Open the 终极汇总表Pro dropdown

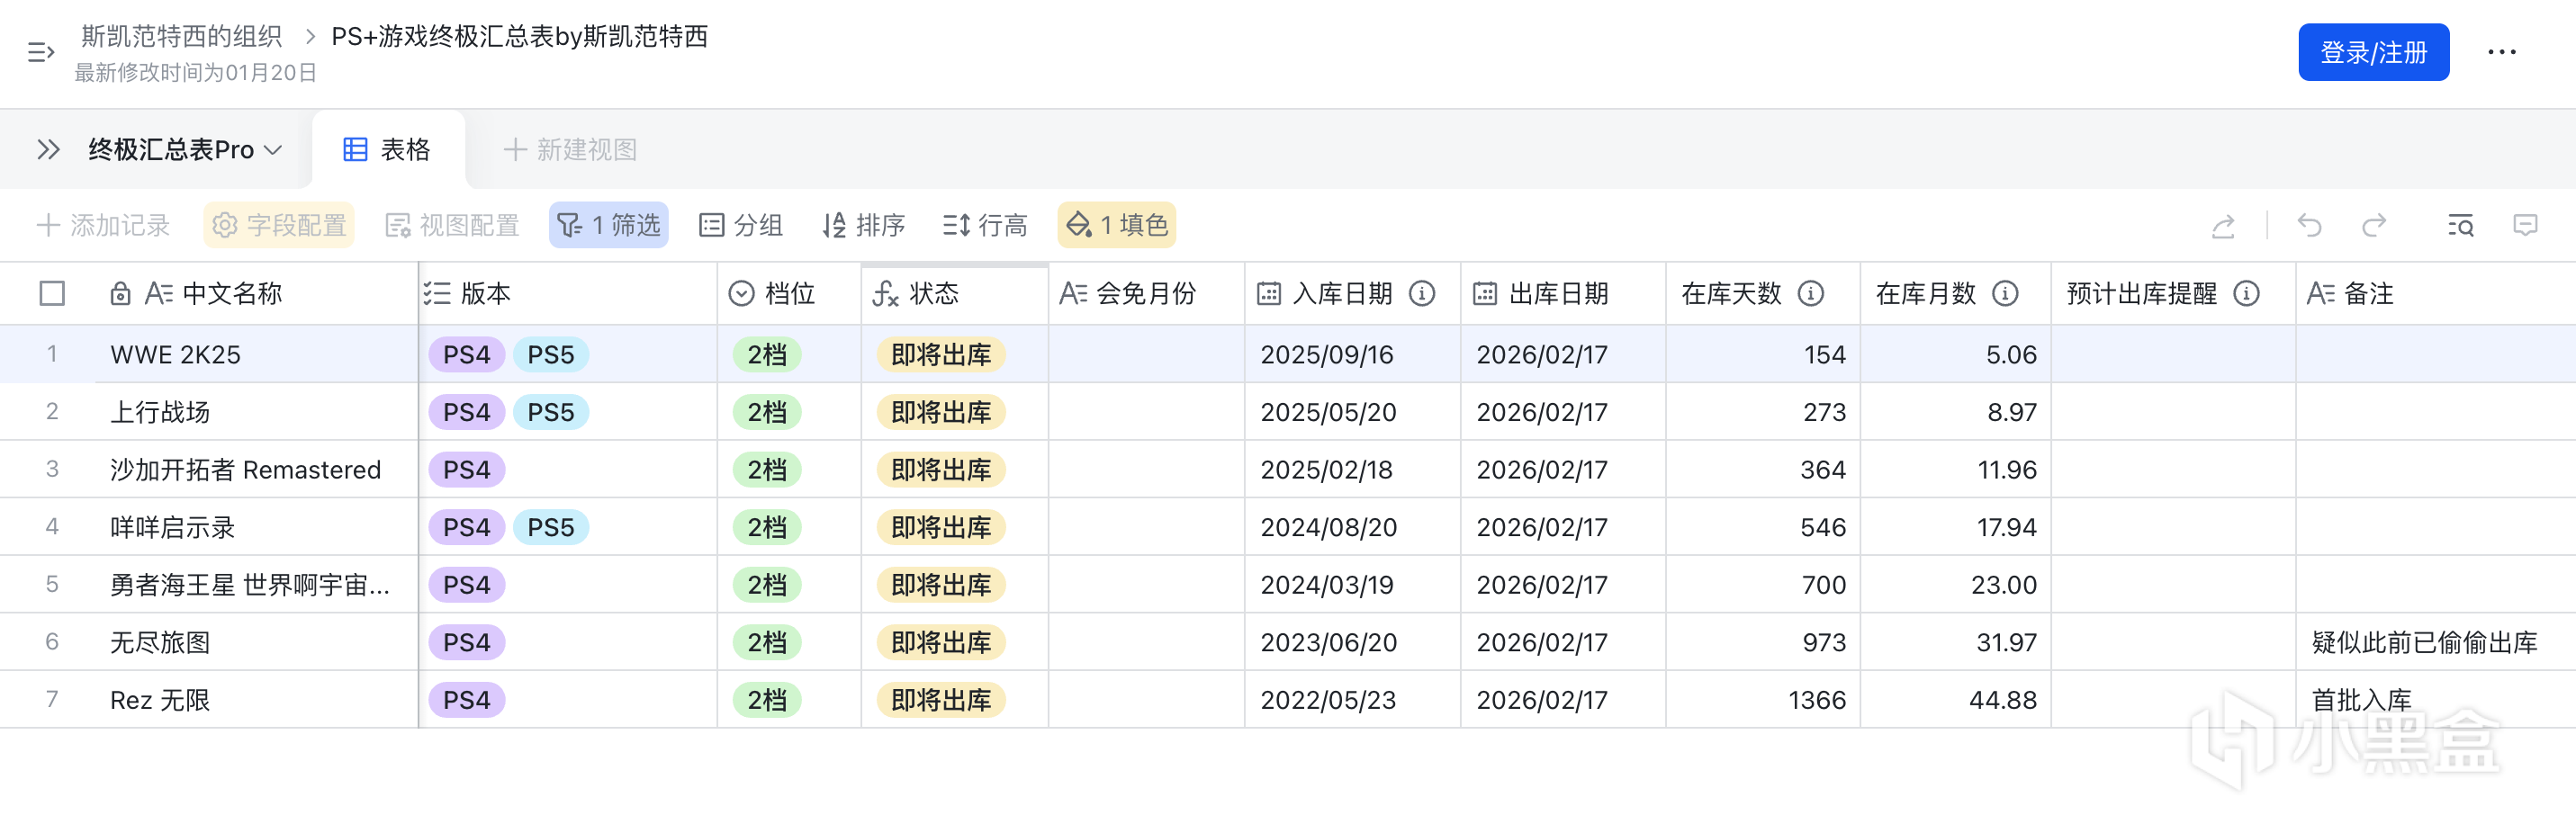(x=185, y=150)
